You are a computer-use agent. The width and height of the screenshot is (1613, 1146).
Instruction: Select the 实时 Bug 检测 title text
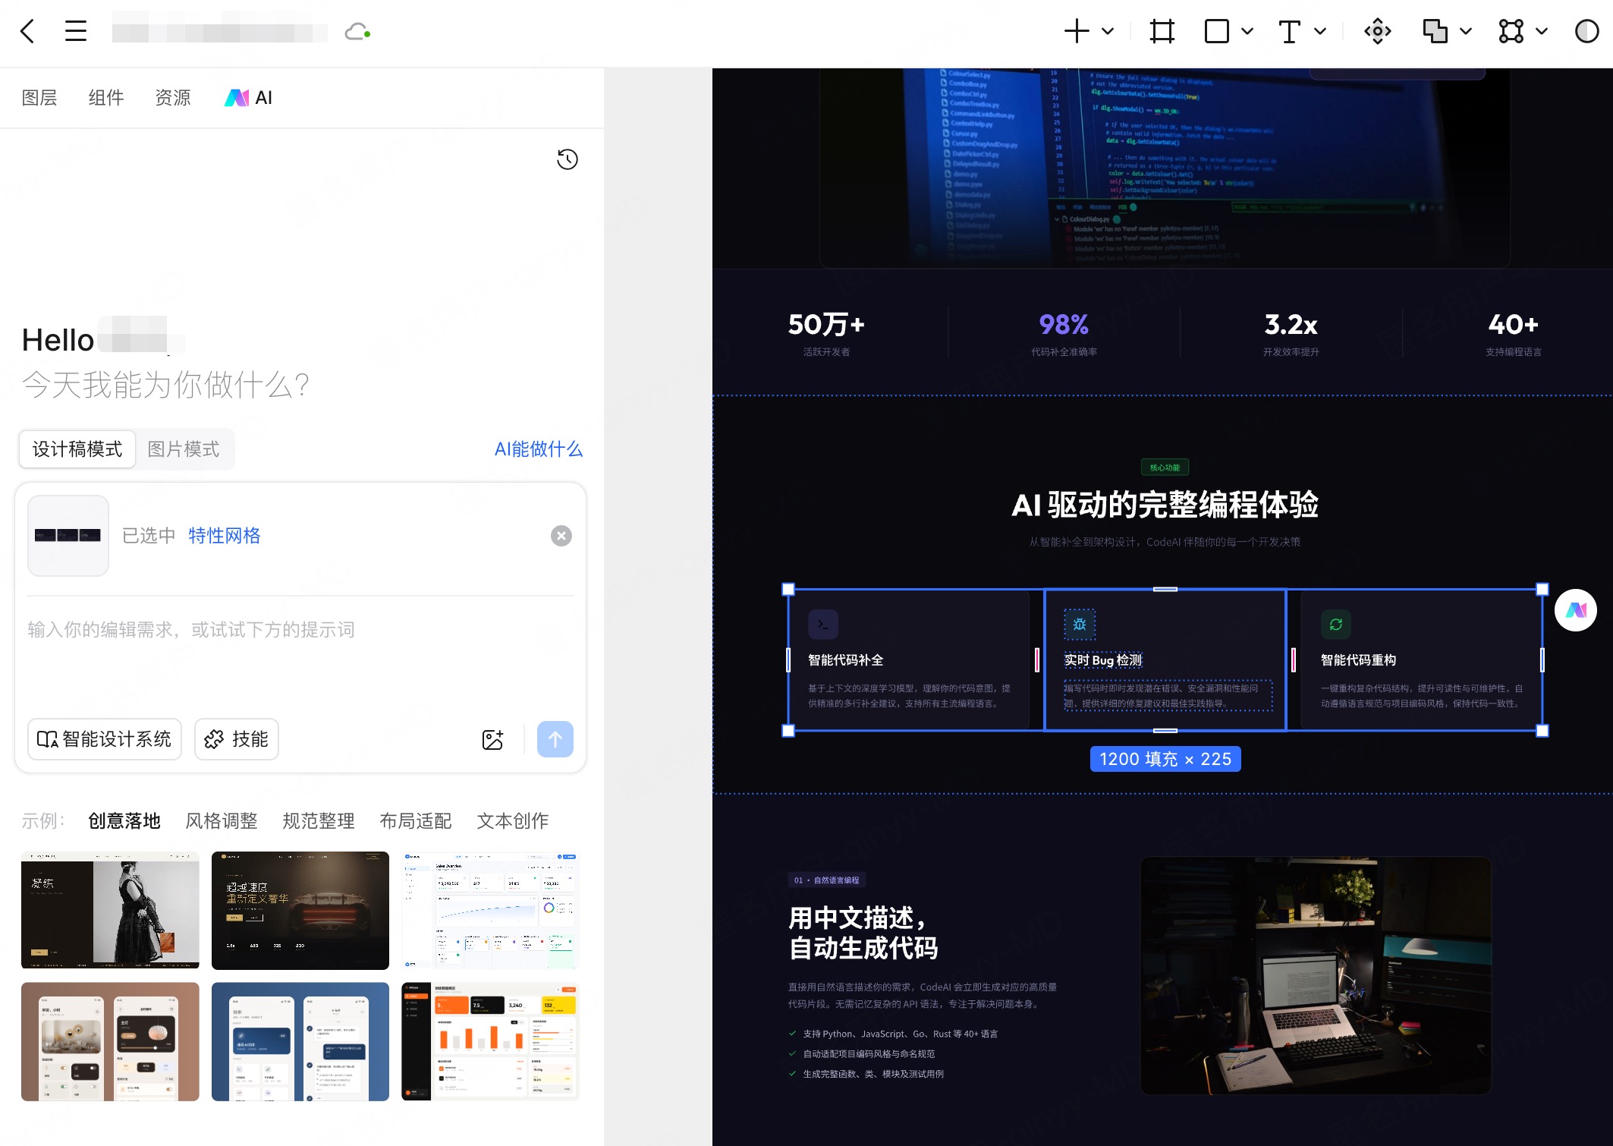click(x=1103, y=660)
